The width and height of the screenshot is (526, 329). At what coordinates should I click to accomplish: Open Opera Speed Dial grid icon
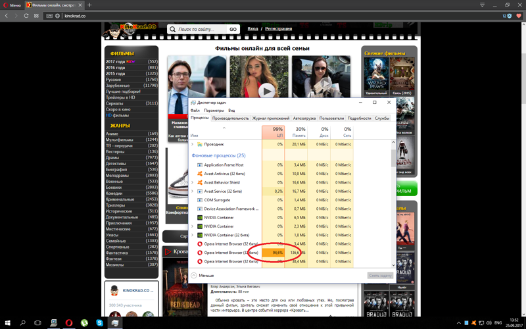36,16
